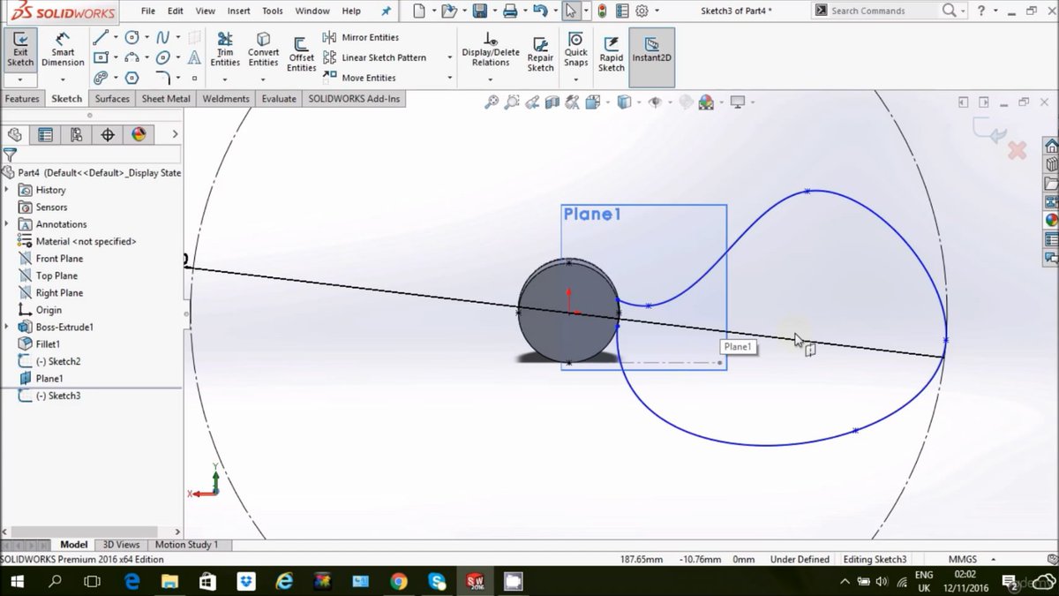Screen dimensions: 1059x596
Task: Click the Exit Sketch button
Action: click(x=20, y=50)
